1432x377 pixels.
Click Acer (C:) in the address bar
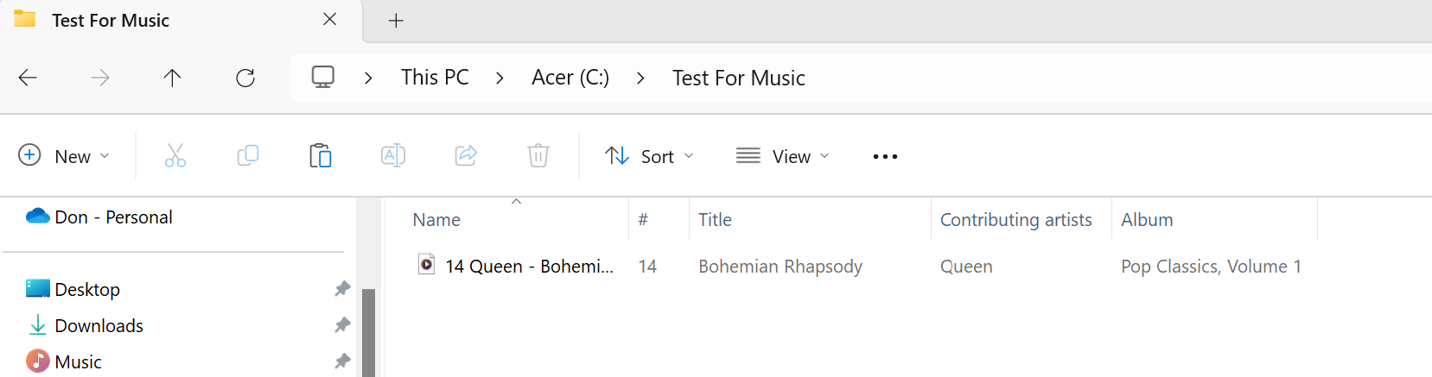570,78
